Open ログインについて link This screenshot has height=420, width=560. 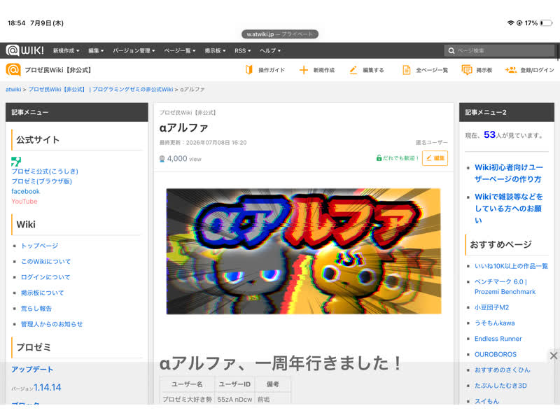pyautogui.click(x=45, y=277)
